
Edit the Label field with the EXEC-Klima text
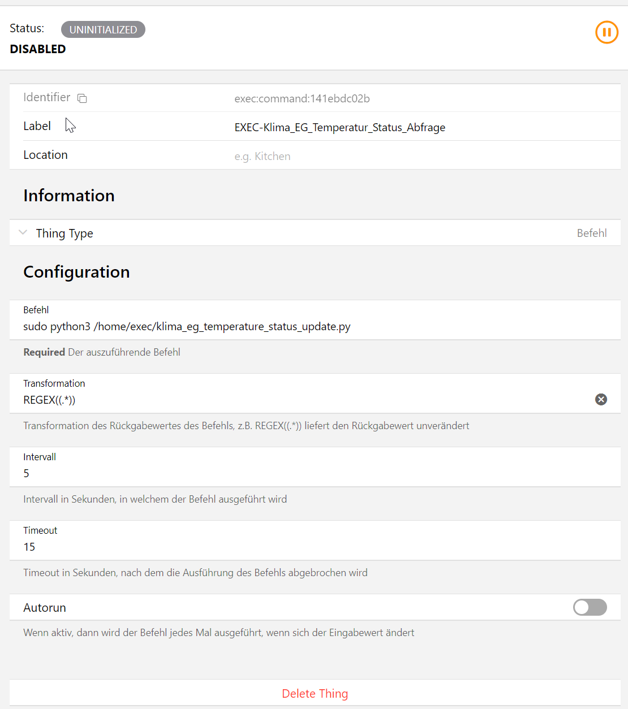339,127
